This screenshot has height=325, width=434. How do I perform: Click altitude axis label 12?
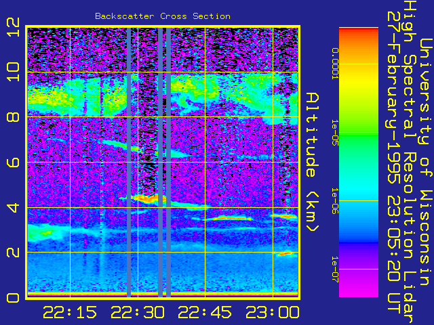pos(14,27)
